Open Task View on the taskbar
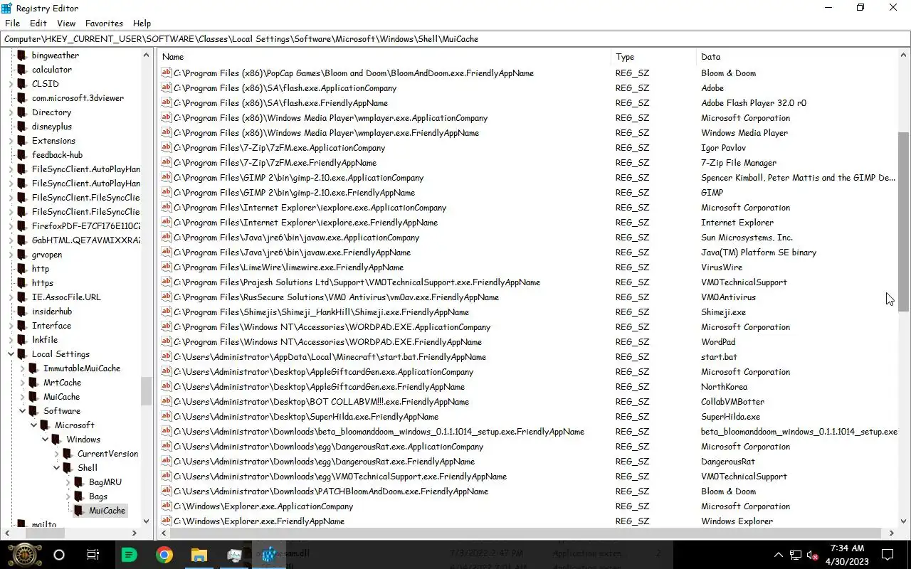Screen dimensions: 911x569 (x=93, y=555)
